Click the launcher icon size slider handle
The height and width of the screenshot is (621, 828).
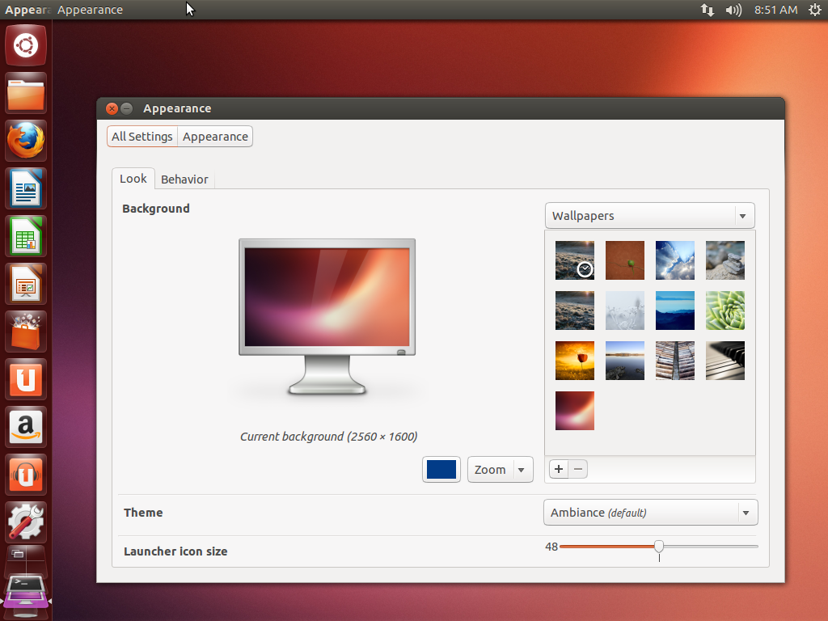pyautogui.click(x=659, y=547)
